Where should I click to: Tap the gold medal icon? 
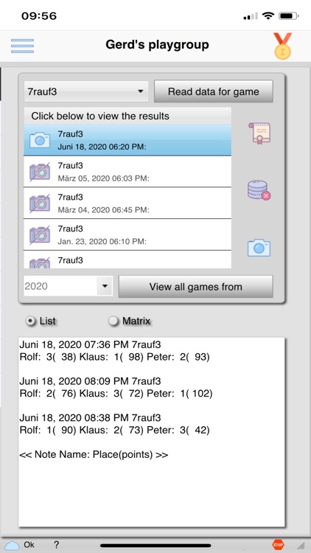point(283,46)
